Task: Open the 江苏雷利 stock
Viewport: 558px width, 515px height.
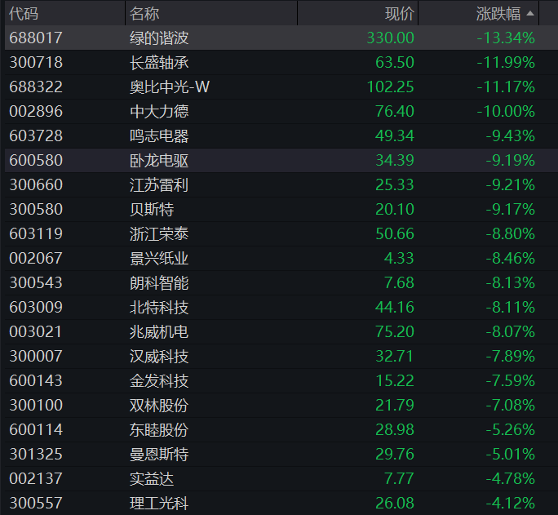Action: pos(159,185)
